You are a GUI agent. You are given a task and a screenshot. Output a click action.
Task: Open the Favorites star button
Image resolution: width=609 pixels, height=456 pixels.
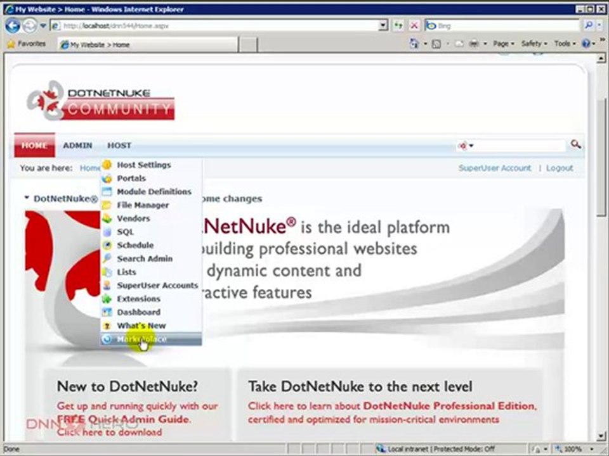point(27,44)
